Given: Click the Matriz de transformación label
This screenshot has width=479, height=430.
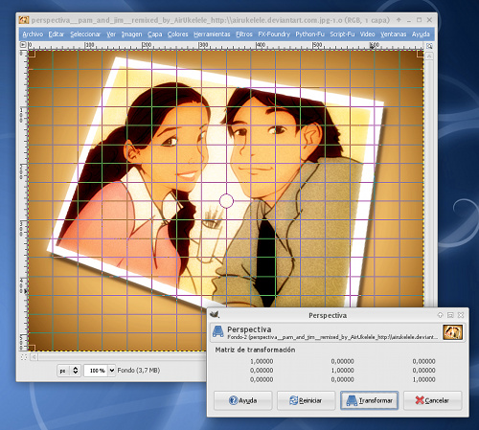Looking at the screenshot, I should 255,350.
